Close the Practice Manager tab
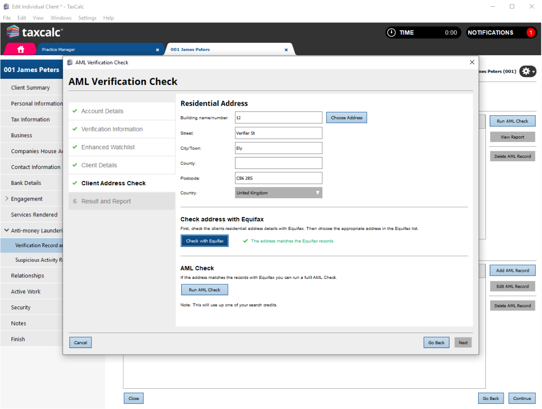Screen dimensions: 542x409 [x=157, y=50]
